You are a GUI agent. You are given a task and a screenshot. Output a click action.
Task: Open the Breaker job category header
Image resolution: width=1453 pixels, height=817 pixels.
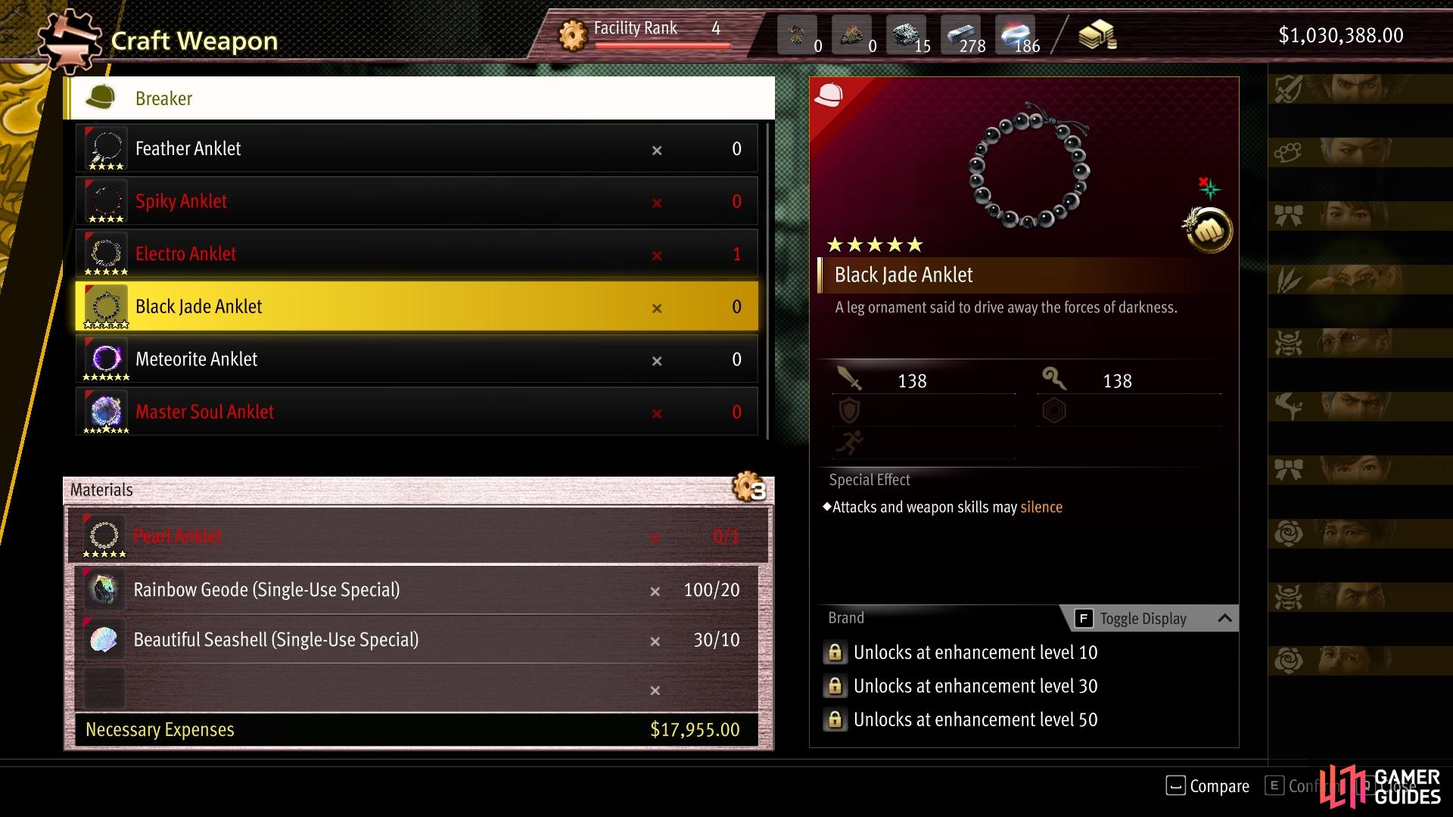419,98
